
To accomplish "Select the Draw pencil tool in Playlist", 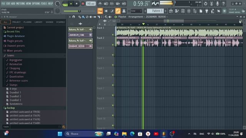I will tap(80, 17).
